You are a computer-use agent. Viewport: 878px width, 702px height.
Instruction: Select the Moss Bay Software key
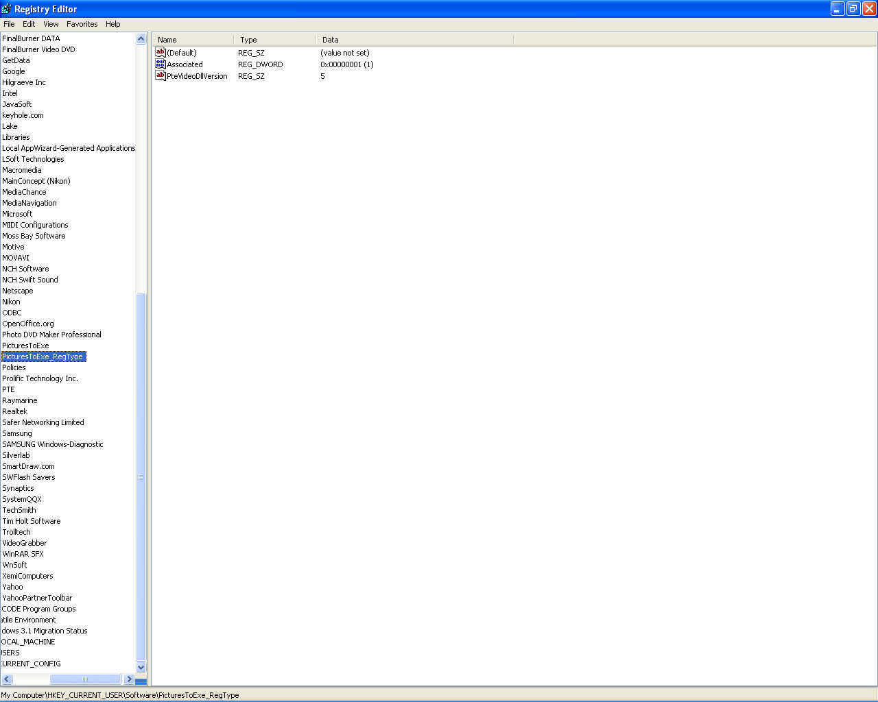click(34, 236)
